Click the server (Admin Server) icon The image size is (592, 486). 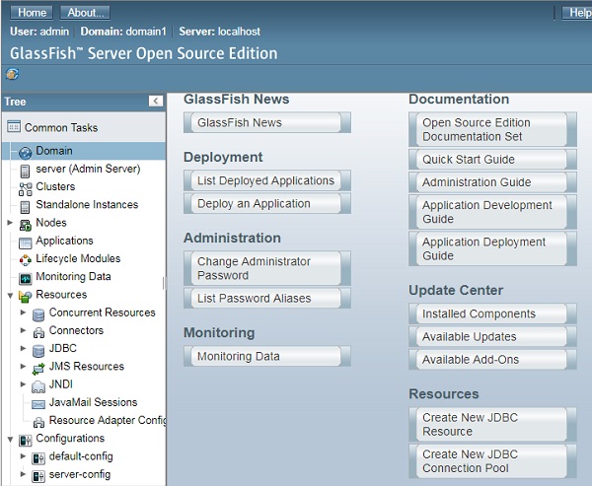(x=25, y=171)
